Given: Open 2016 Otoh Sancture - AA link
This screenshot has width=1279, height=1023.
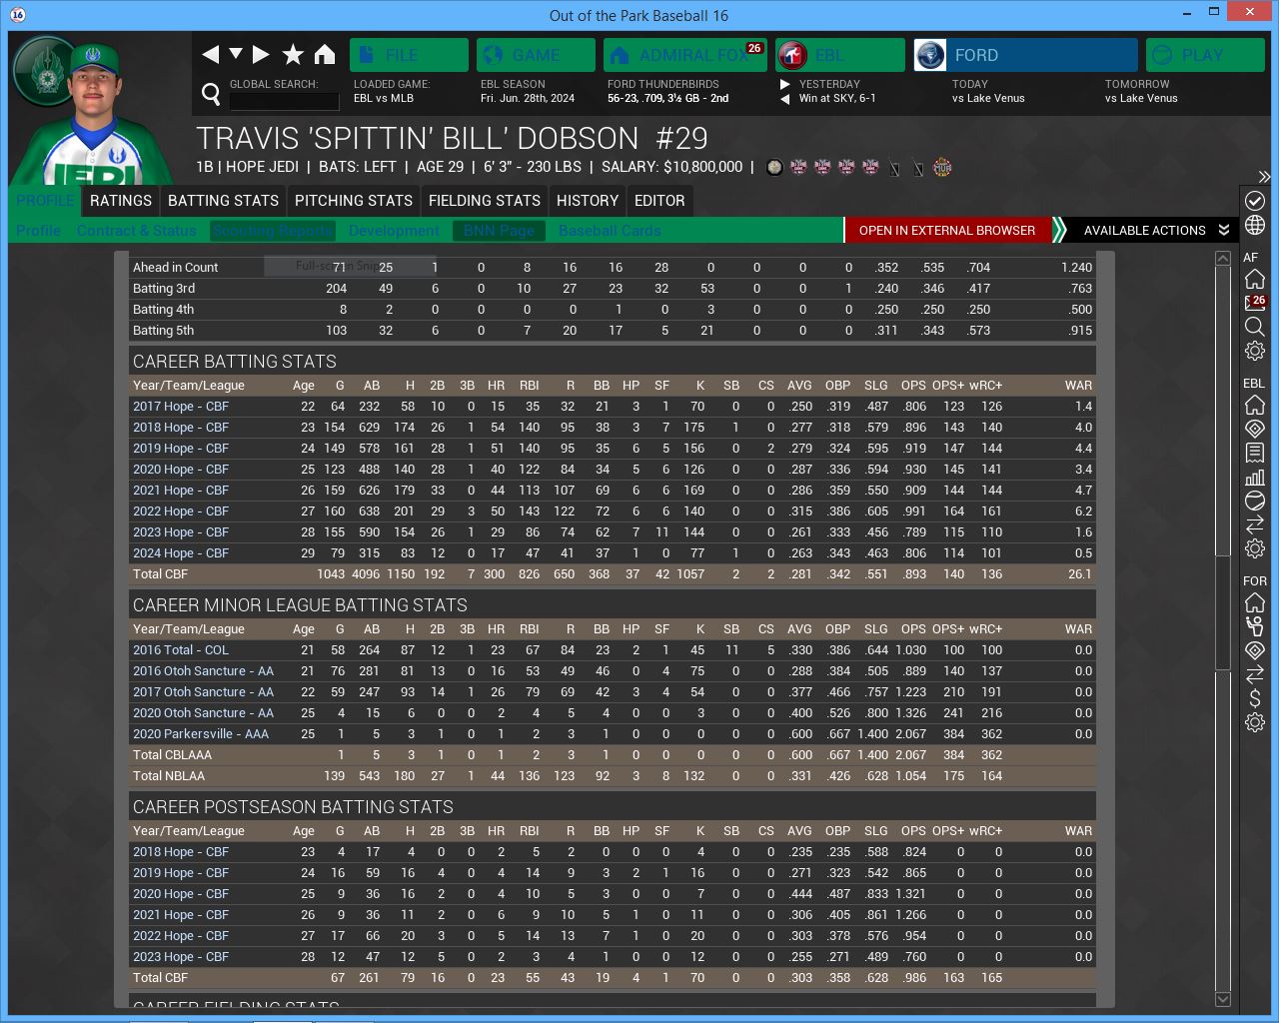Looking at the screenshot, I should (203, 671).
